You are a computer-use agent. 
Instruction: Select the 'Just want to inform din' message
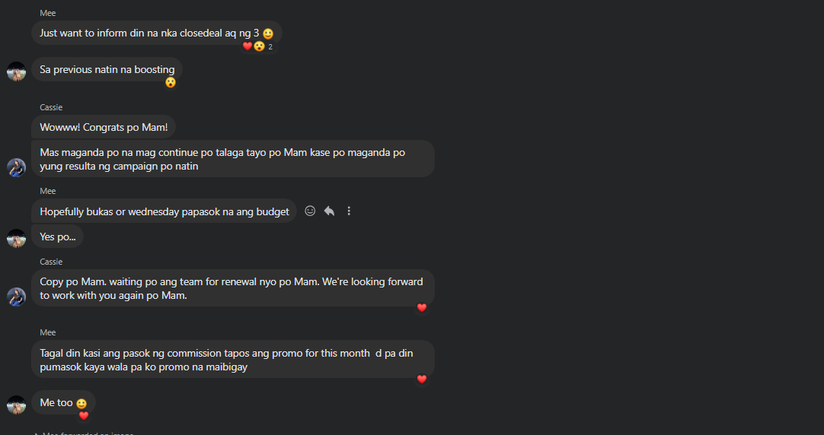[x=157, y=33]
